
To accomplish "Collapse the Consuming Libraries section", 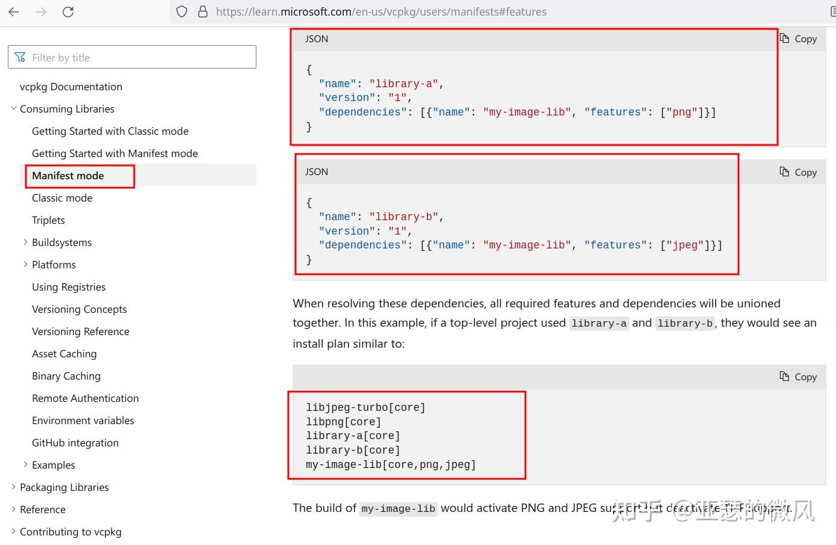I will 14,109.
